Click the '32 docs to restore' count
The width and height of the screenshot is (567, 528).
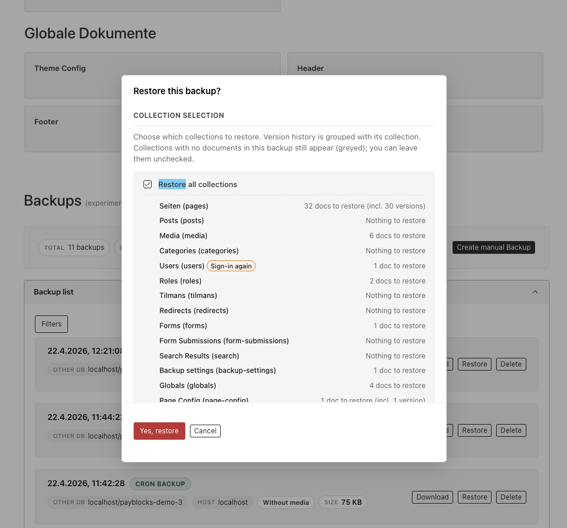click(x=364, y=206)
